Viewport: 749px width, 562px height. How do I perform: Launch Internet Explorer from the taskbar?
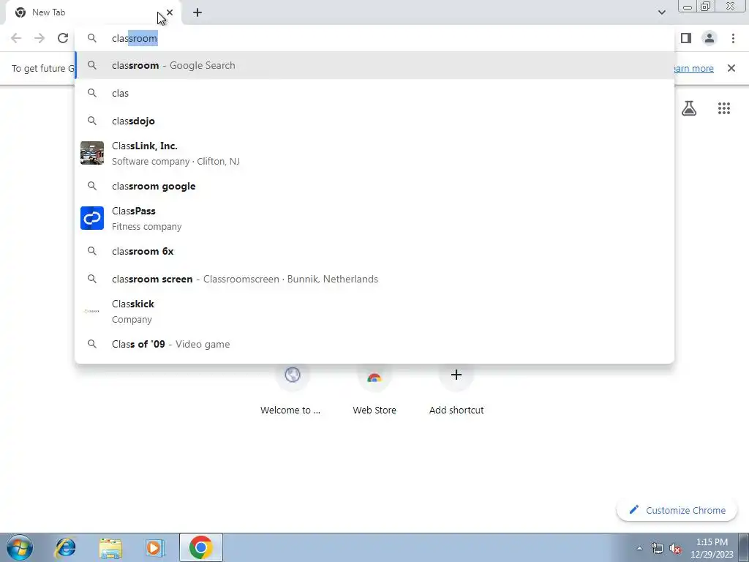click(65, 547)
